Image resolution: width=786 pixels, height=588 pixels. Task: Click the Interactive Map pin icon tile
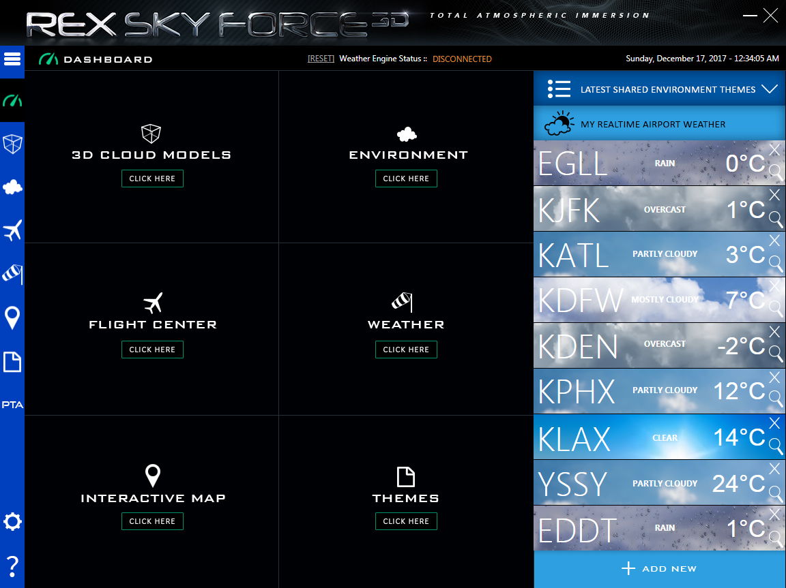(152, 476)
